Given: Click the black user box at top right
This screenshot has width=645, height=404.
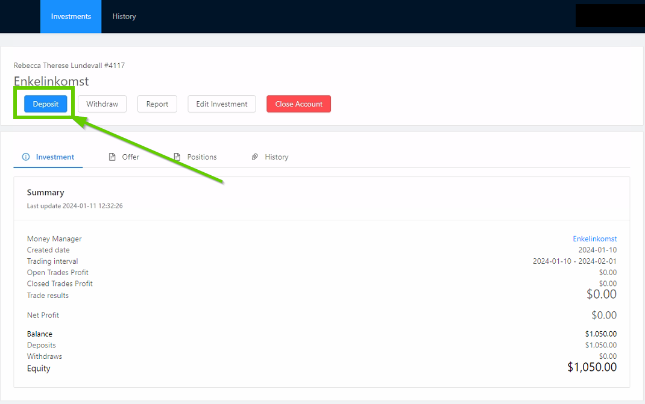Looking at the screenshot, I should (x=609, y=16).
